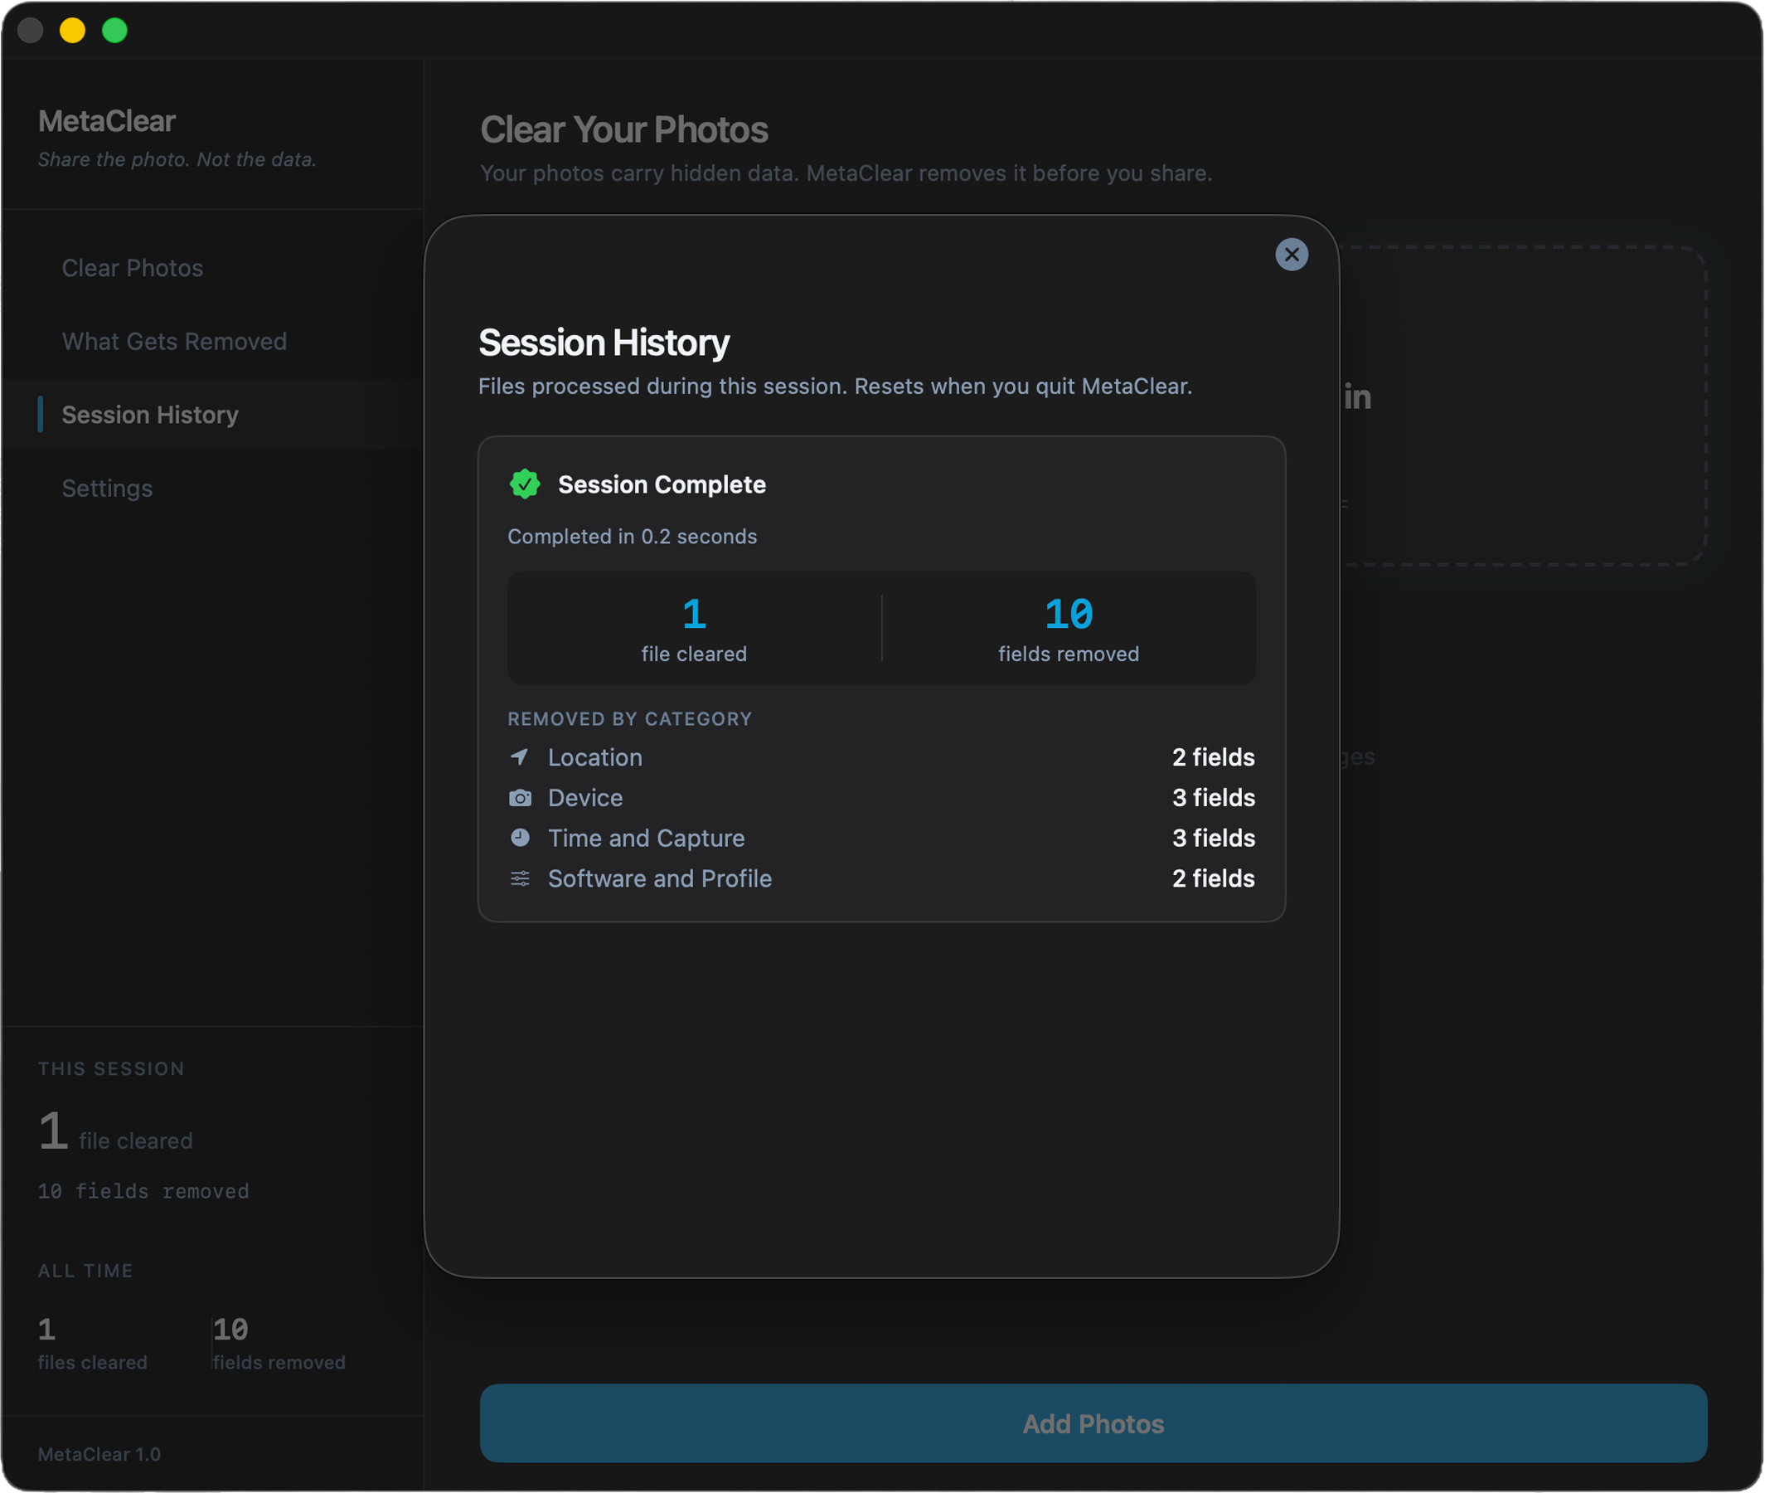Click the Session History dialog title

(x=603, y=343)
